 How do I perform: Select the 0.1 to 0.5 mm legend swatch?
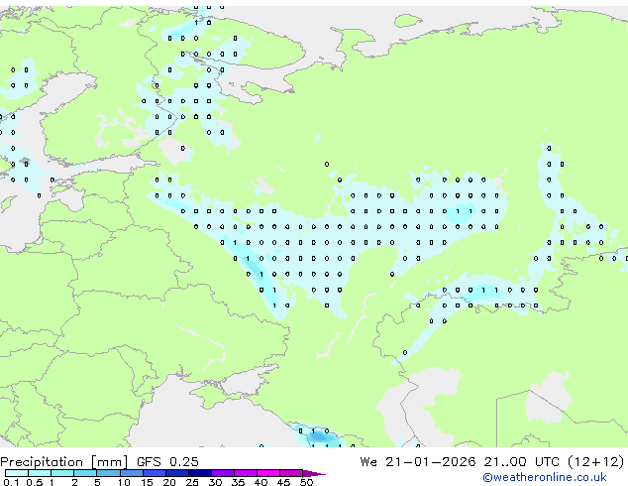pos(17,473)
